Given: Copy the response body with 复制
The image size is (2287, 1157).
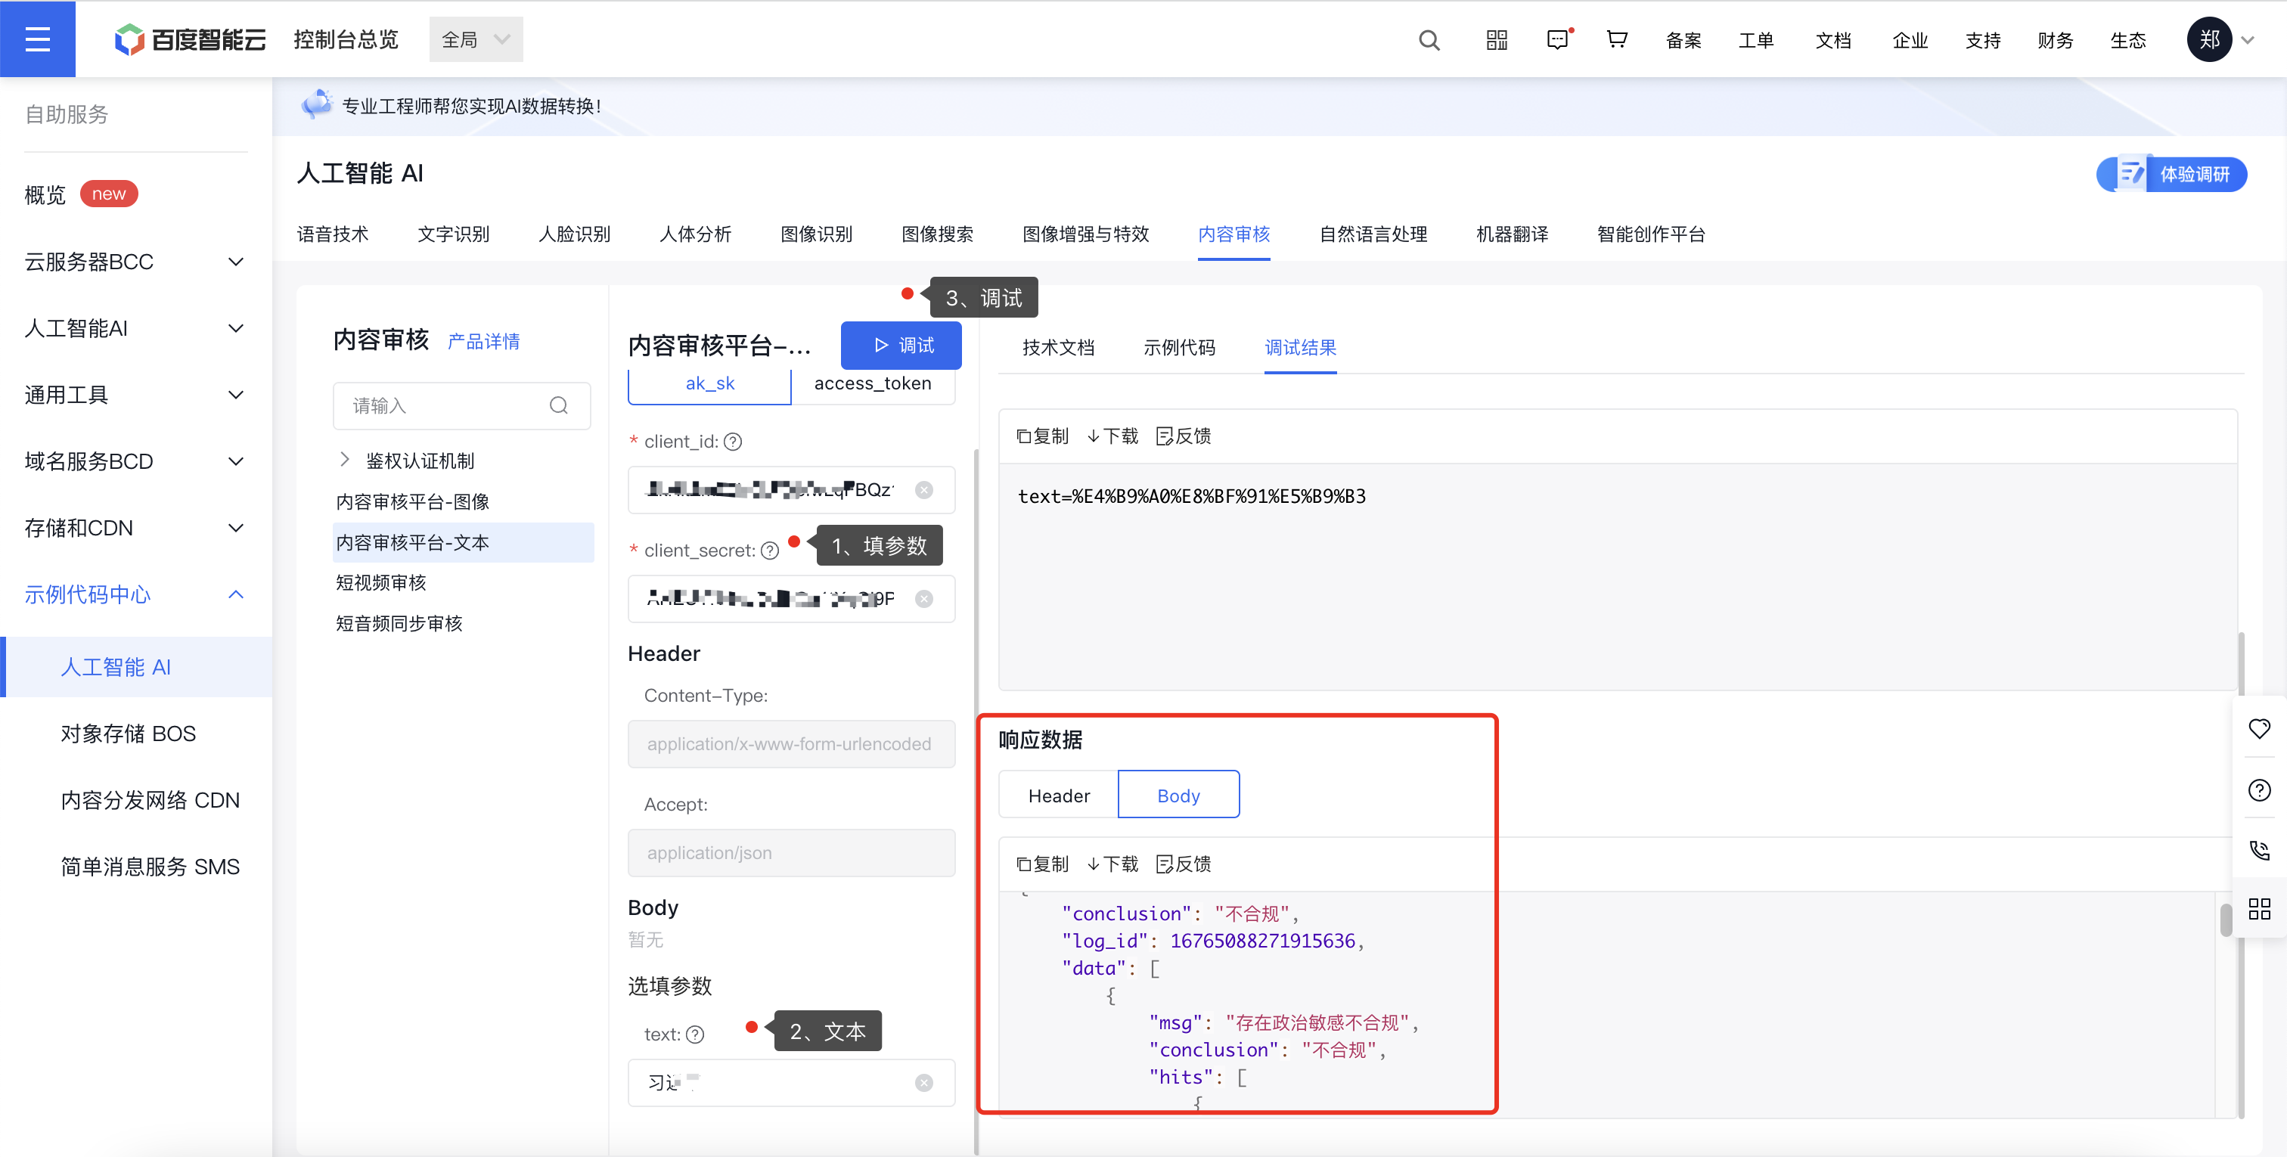Looking at the screenshot, I should pyautogui.click(x=1042, y=864).
